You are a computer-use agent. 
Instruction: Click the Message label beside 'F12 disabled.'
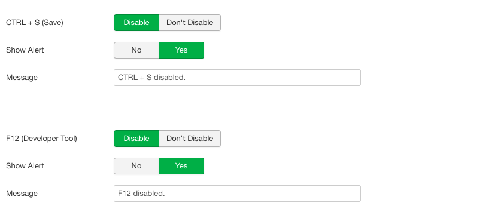pos(22,194)
